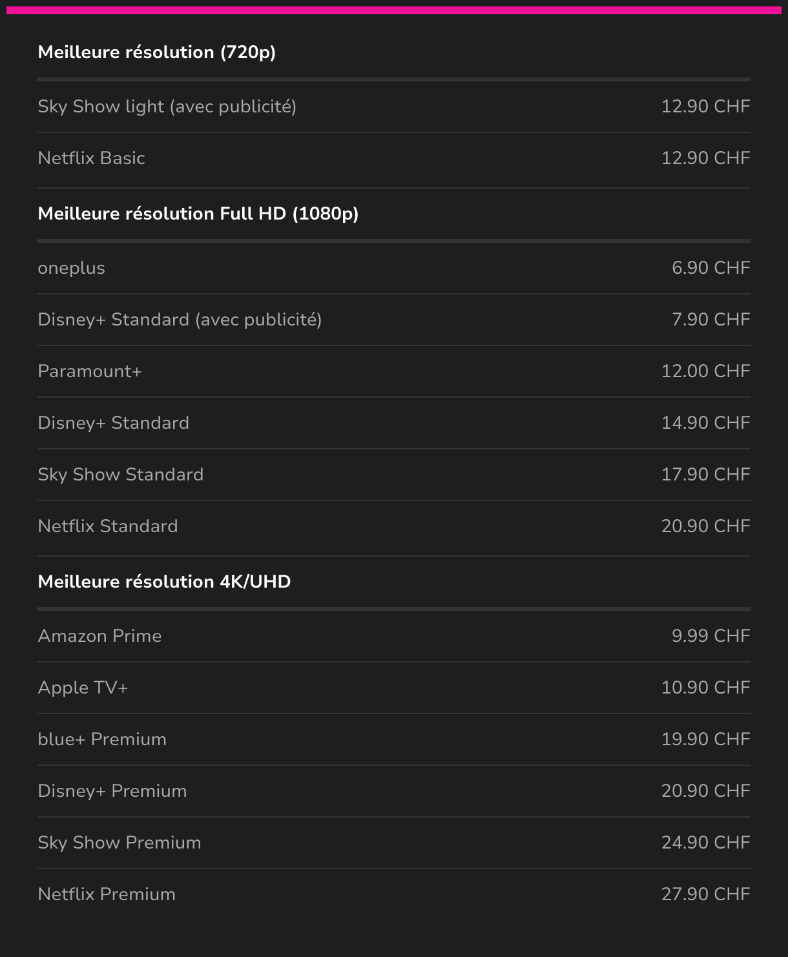Screen dimensions: 788x957
Task: Select the Sky Show Standard entry
Action: 121,475
